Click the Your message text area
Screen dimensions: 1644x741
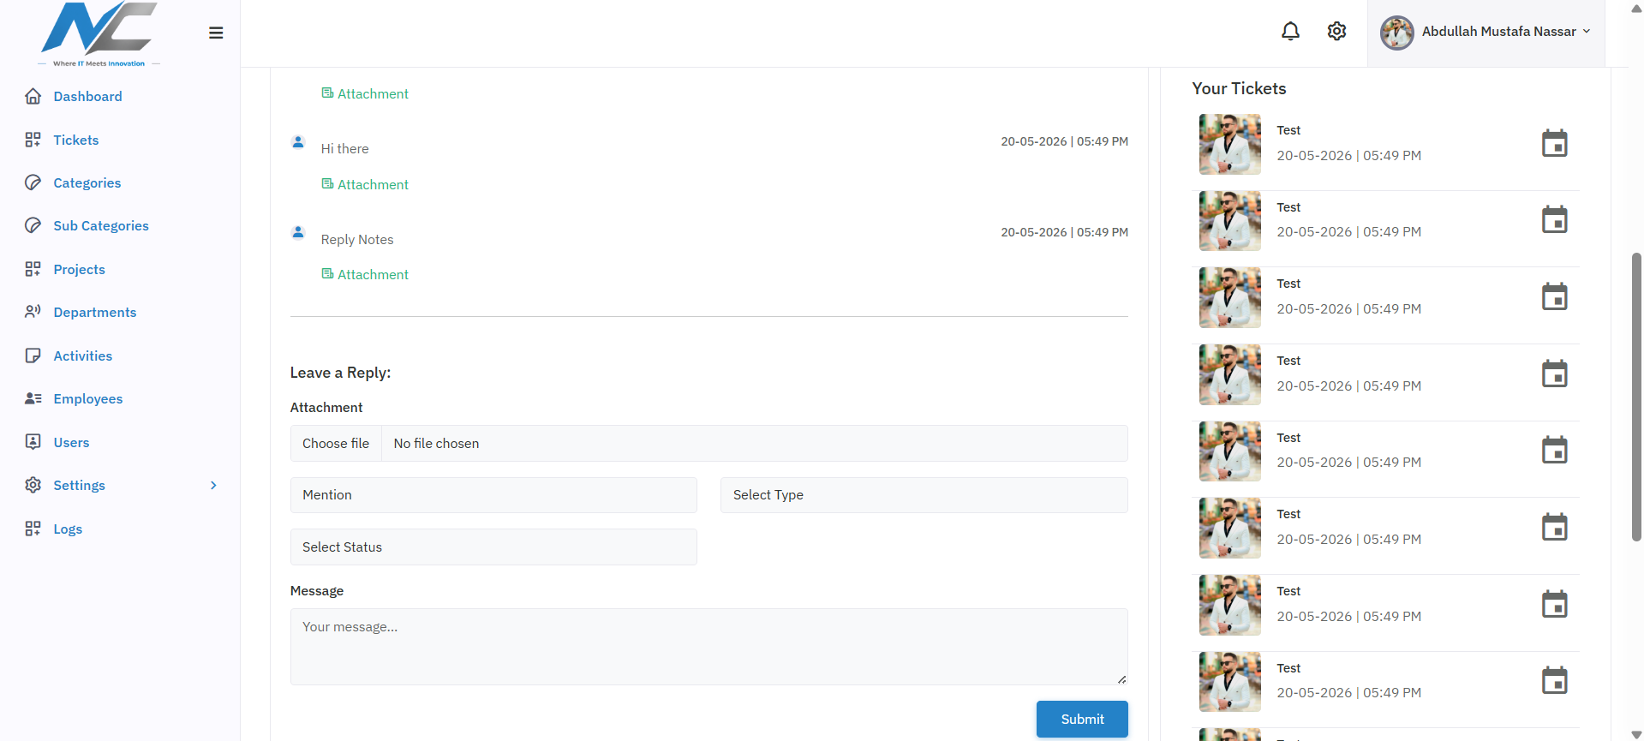(709, 647)
